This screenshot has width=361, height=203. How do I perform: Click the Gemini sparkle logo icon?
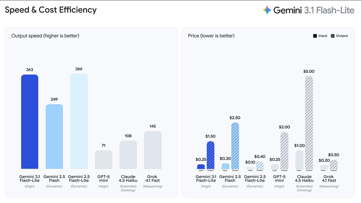click(267, 10)
